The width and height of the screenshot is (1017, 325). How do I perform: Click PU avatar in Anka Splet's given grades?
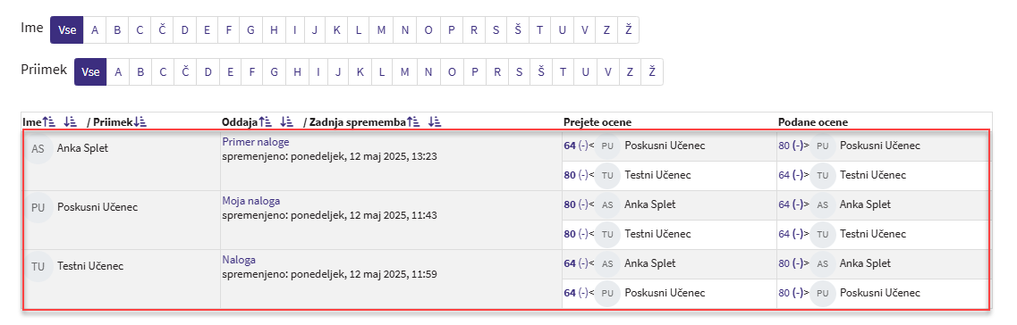tap(822, 146)
